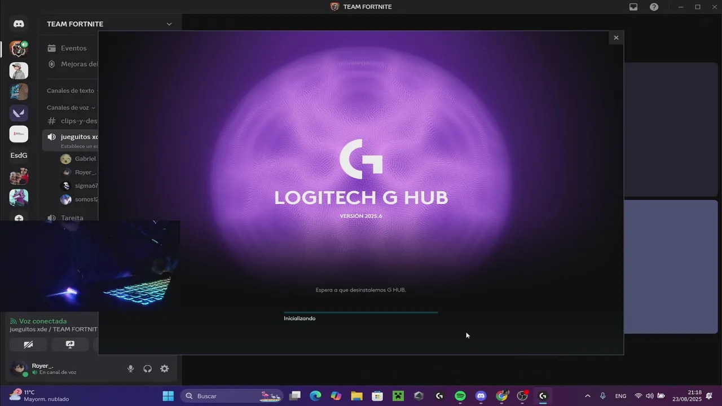This screenshot has height=406, width=722.
Task: Click the VERSIÓN 2025.6 text
Action: point(361,216)
